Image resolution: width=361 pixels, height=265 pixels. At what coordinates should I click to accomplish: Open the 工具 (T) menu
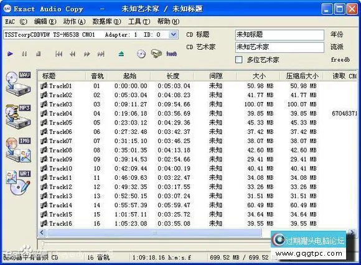coord(139,22)
